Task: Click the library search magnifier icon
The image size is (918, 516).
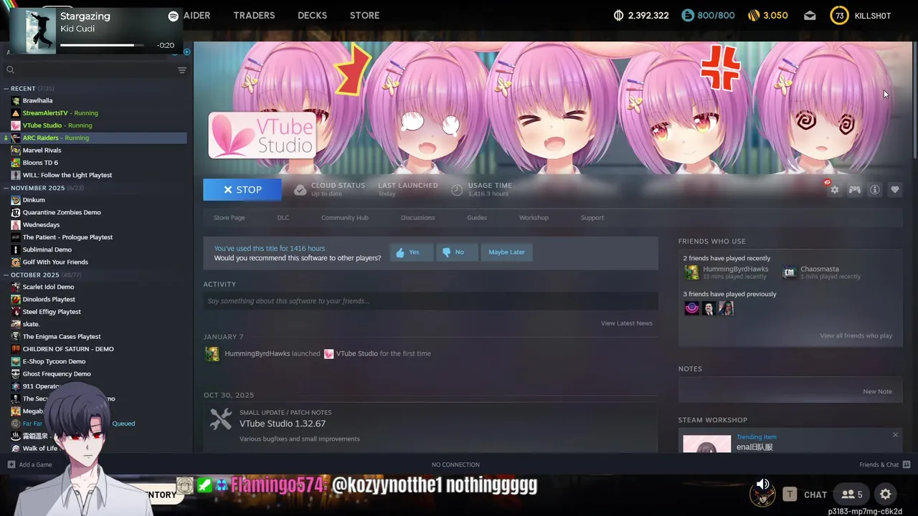Action: [x=10, y=70]
